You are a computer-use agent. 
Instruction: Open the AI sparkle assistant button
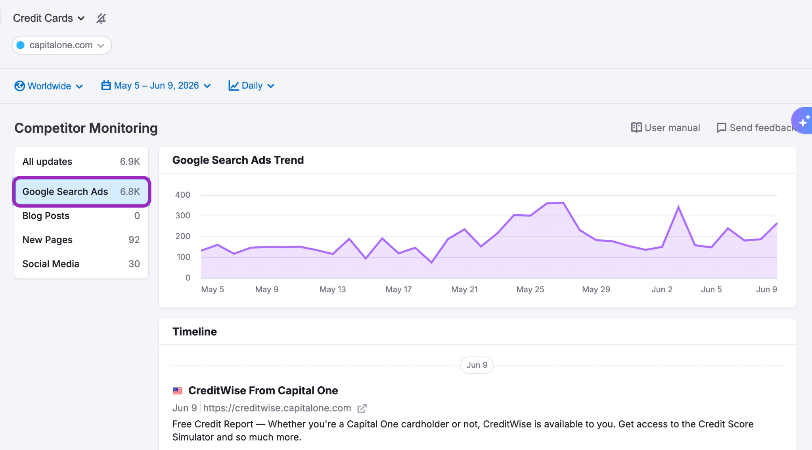802,120
